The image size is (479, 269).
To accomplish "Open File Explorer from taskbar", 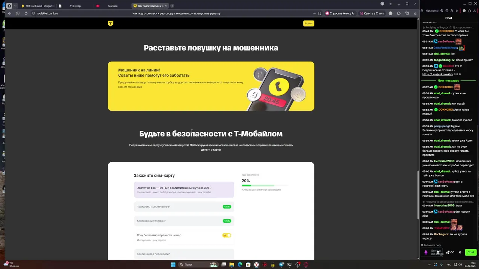I will pyautogui.click(x=232, y=265).
